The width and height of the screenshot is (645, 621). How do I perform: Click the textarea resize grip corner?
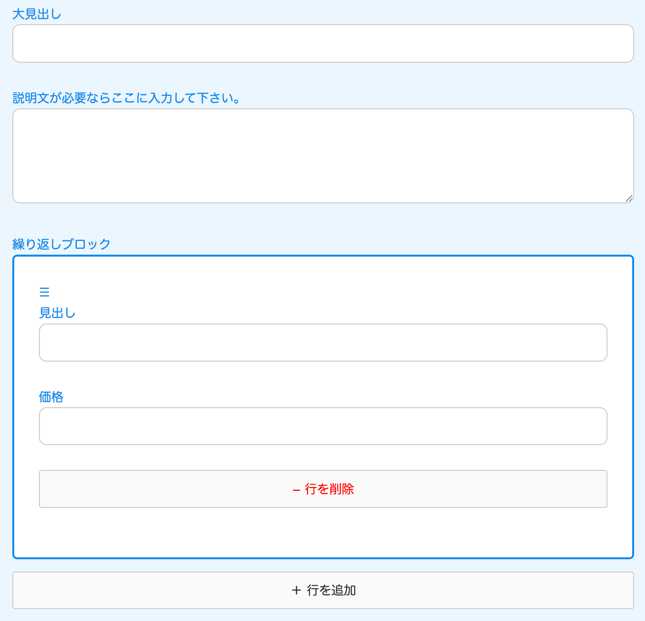pos(629,199)
